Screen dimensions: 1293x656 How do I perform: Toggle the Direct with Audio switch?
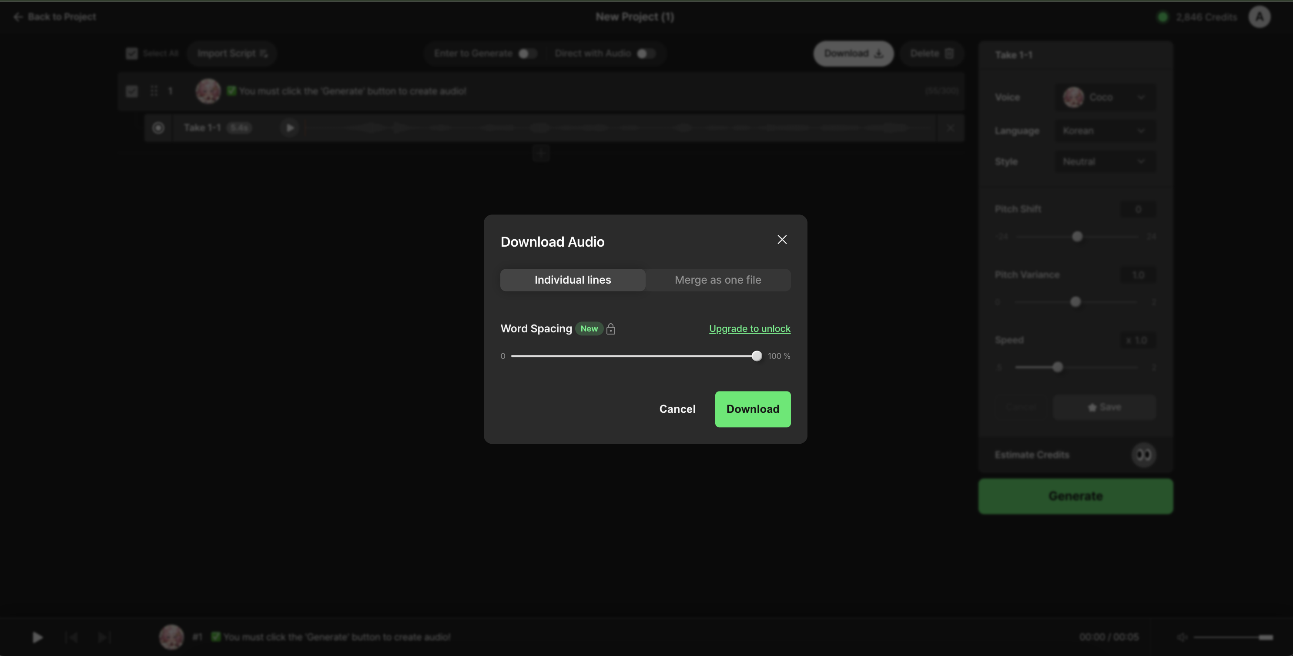(646, 53)
